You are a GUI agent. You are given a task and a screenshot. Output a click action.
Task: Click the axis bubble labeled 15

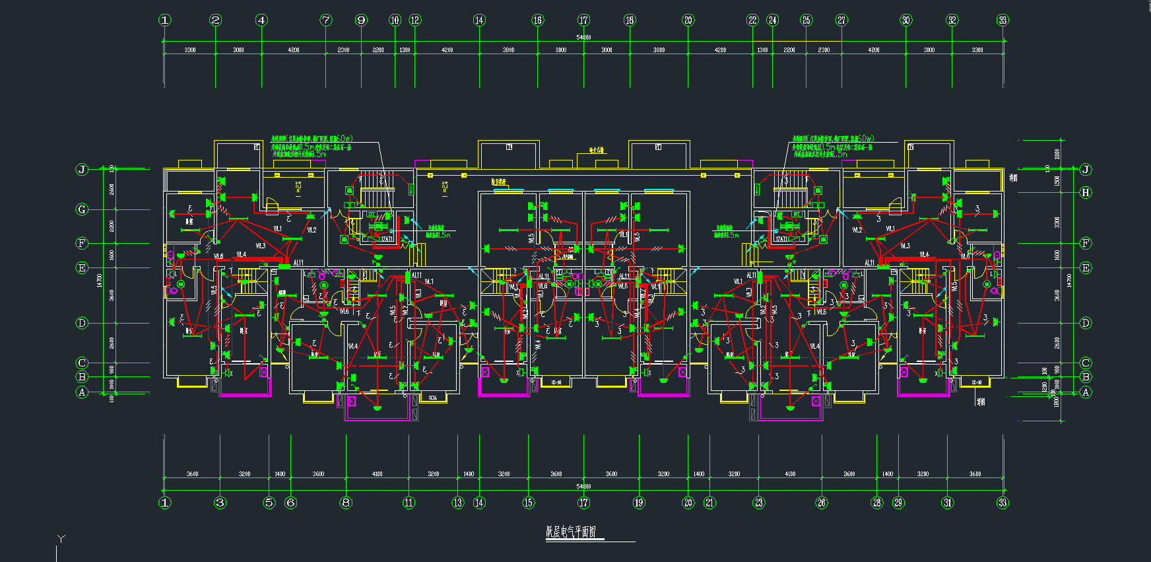pyautogui.click(x=528, y=503)
